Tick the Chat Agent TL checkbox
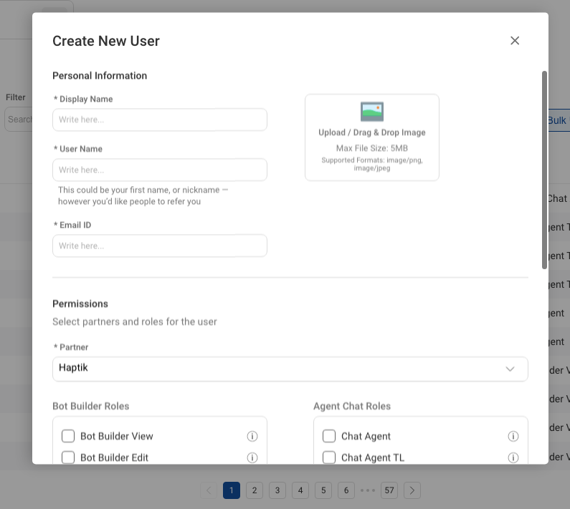Image resolution: width=570 pixels, height=509 pixels. (329, 457)
